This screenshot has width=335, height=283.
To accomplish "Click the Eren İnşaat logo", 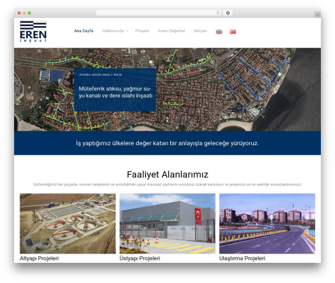I will coord(33,31).
